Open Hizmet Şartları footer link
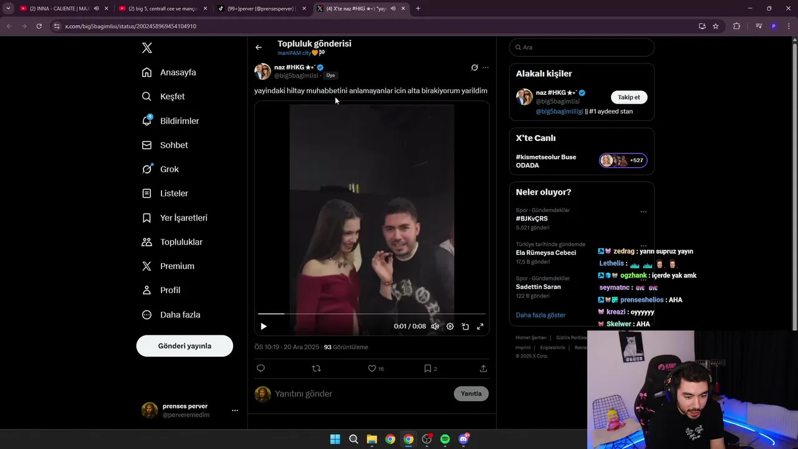 (x=531, y=338)
